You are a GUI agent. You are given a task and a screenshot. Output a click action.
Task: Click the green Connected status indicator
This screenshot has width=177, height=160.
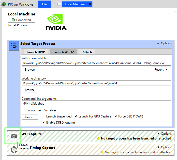click(x=13, y=20)
